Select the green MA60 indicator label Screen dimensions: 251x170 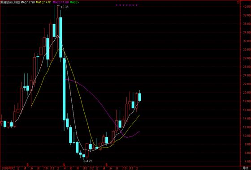click(x=74, y=2)
